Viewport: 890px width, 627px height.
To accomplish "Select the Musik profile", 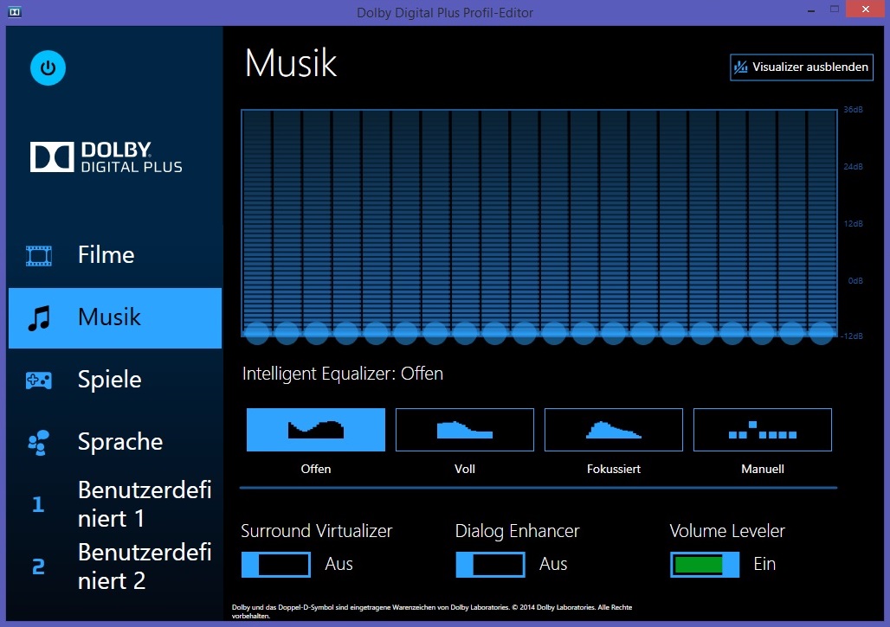I will coord(114,318).
